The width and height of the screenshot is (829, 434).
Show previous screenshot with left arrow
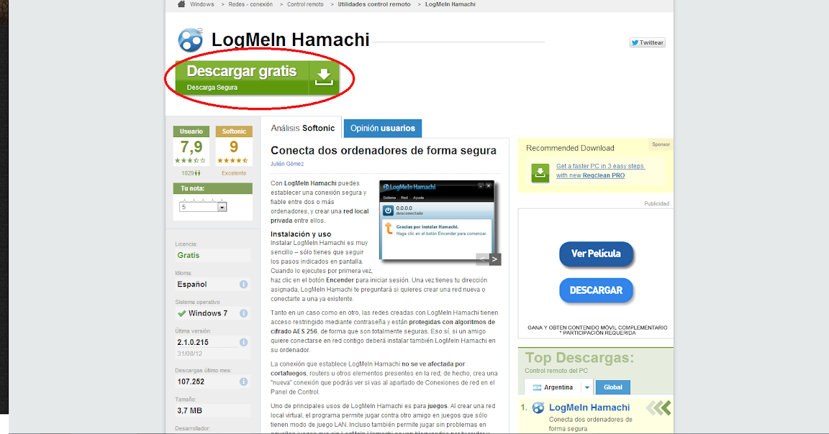(482, 259)
